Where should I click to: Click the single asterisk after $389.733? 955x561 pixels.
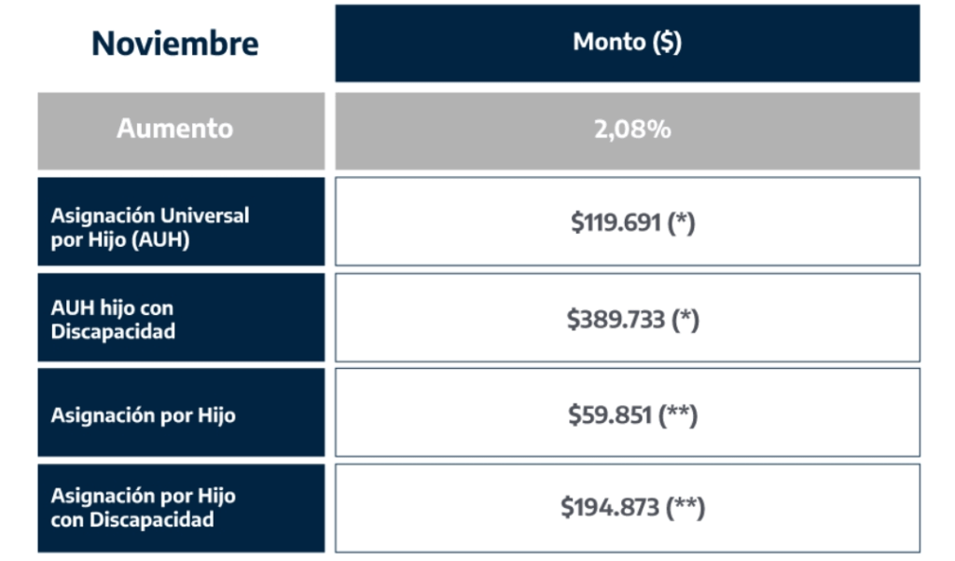tap(685, 316)
